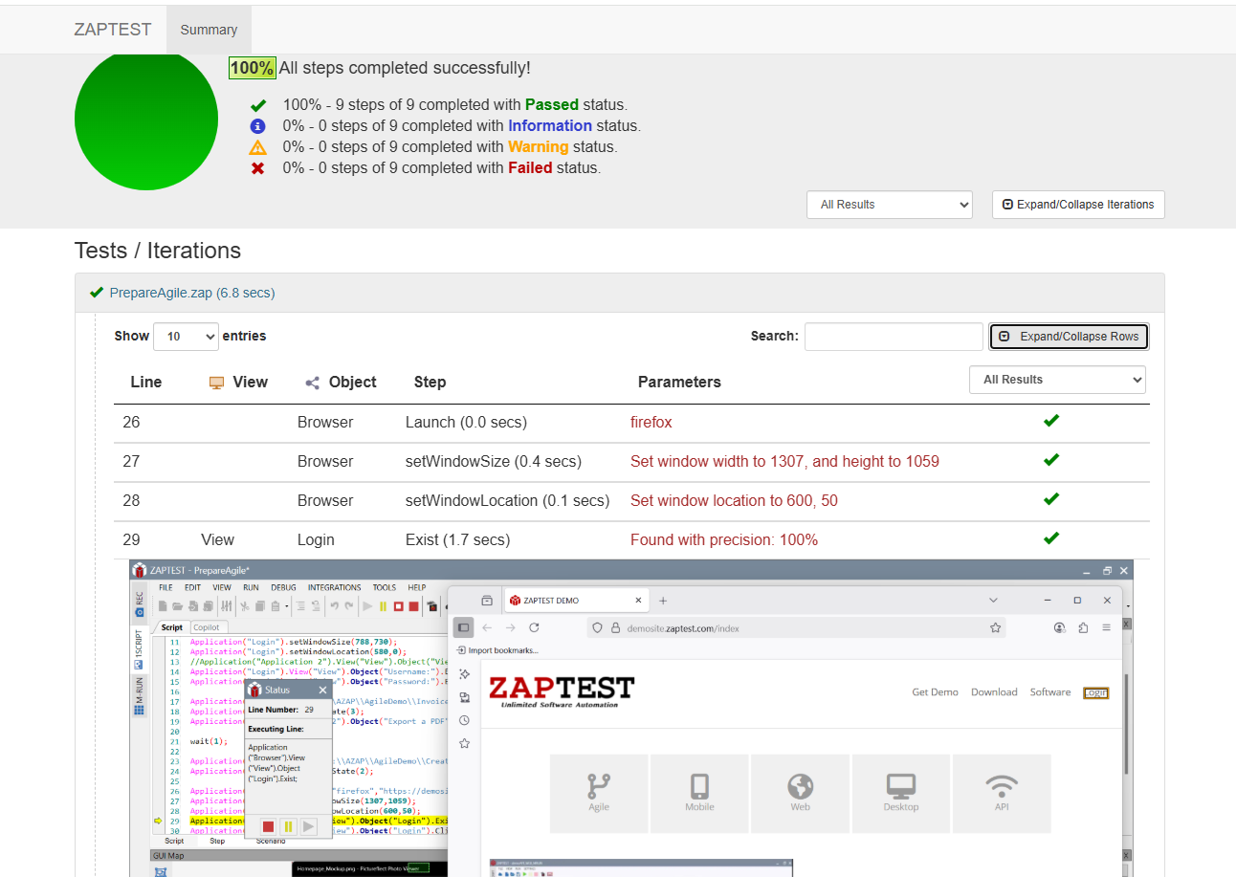This screenshot has height=877, width=1236.
Task: Select the 'Set window width to 1307' parameter text
Action: tap(784, 461)
